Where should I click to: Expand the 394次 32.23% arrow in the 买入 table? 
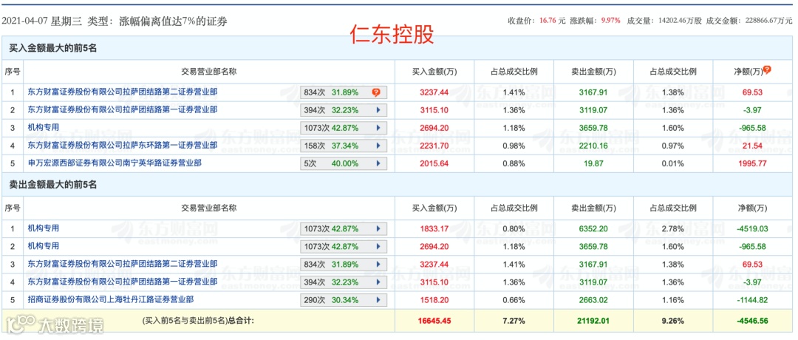pos(378,110)
